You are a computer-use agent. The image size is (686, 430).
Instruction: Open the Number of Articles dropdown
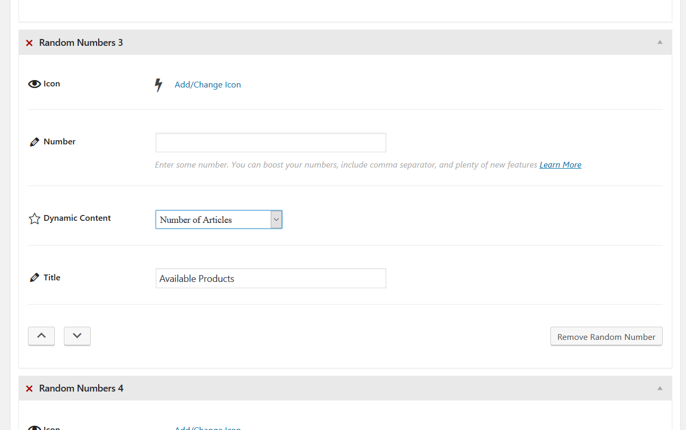tap(219, 220)
